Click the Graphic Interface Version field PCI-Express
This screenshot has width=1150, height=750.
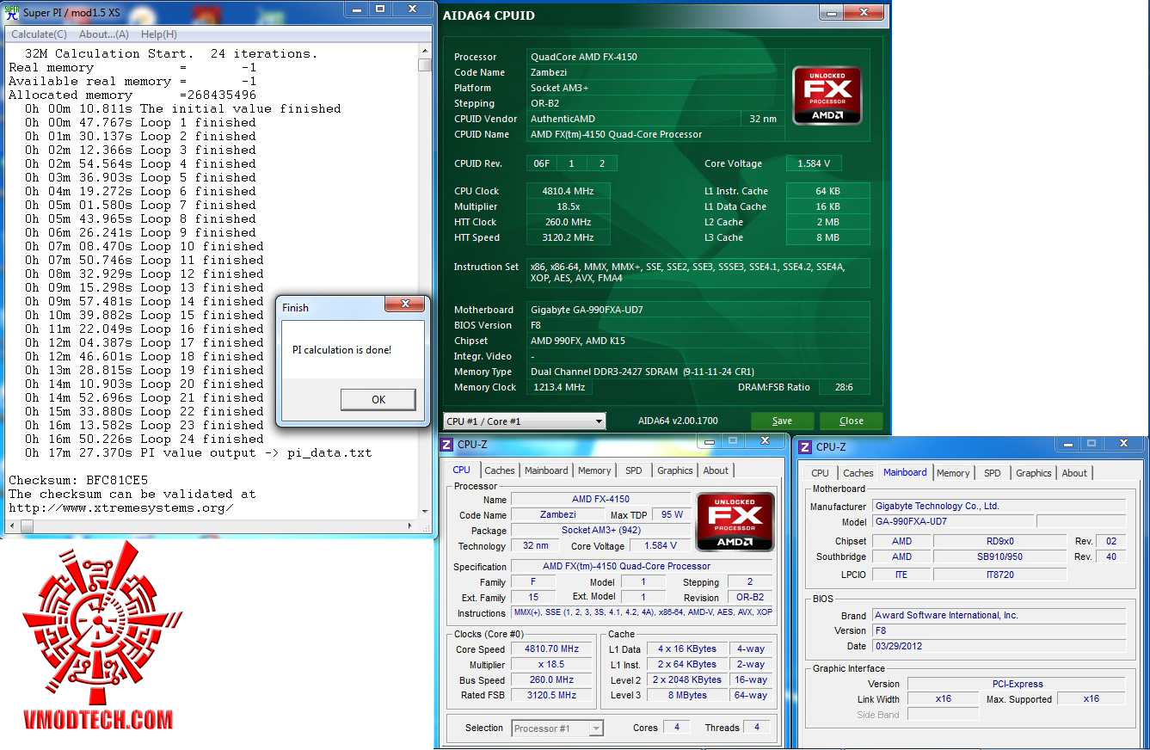click(1018, 684)
